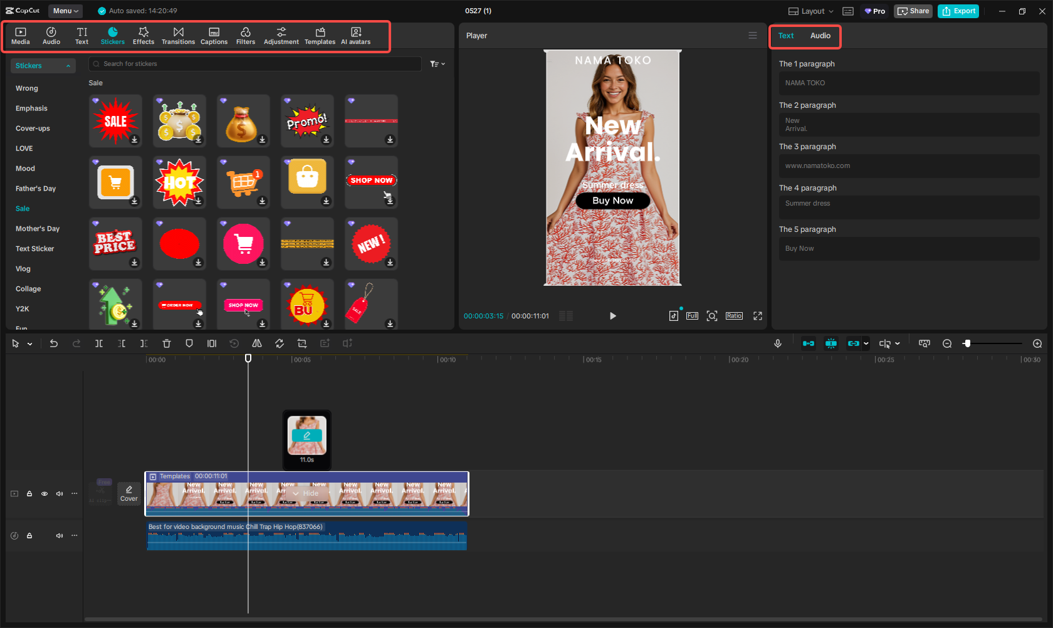Select the Mirror/flip tool in the timeline toolbar
1053x628 pixels.
pyautogui.click(x=257, y=343)
